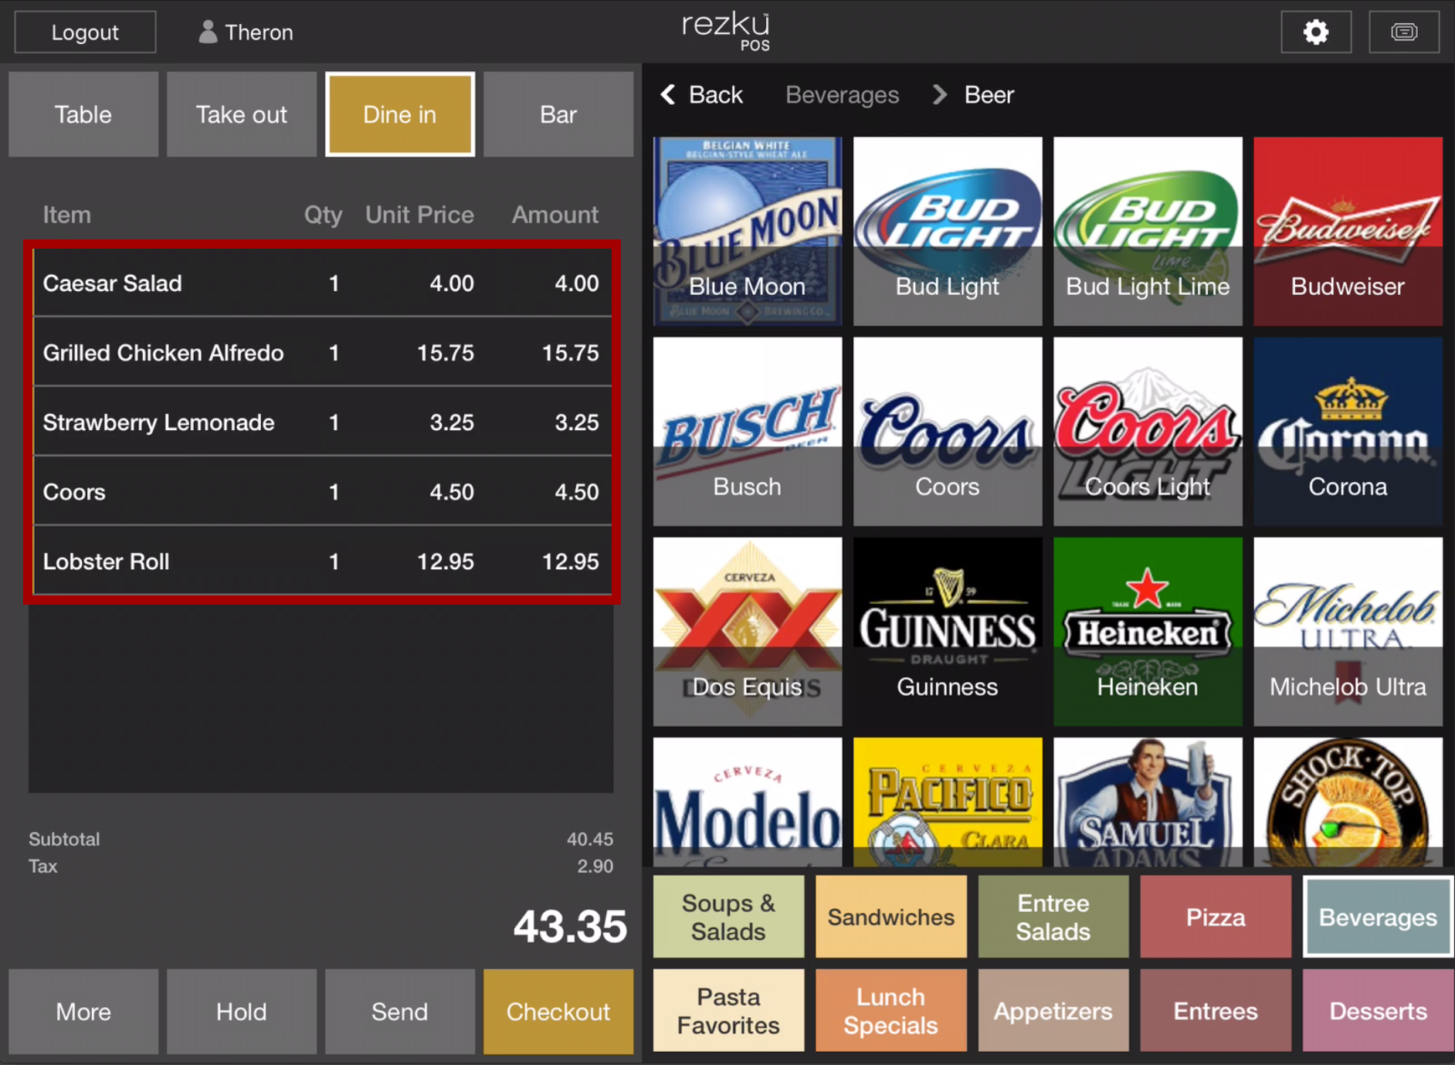
Task: Proceed to Checkout
Action: [558, 1011]
